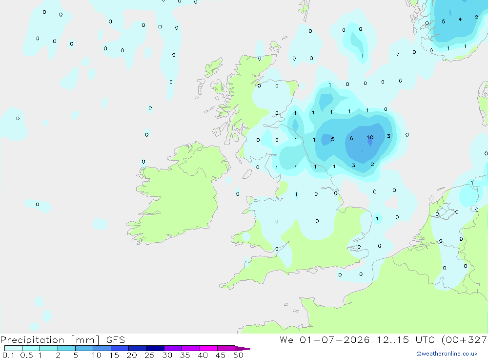Select the 35–40 mm legend color box
The height and width of the screenshot is (358, 488).
click(x=191, y=348)
